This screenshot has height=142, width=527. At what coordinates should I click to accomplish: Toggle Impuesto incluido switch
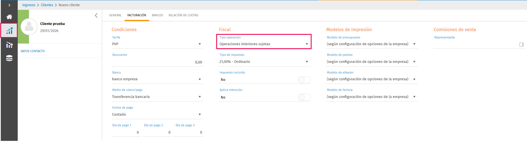[x=304, y=80]
